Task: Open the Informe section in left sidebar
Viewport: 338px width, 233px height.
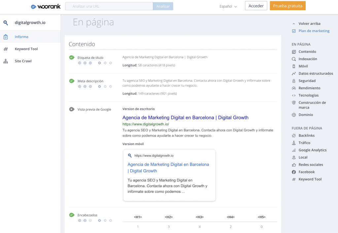Action: point(30,37)
